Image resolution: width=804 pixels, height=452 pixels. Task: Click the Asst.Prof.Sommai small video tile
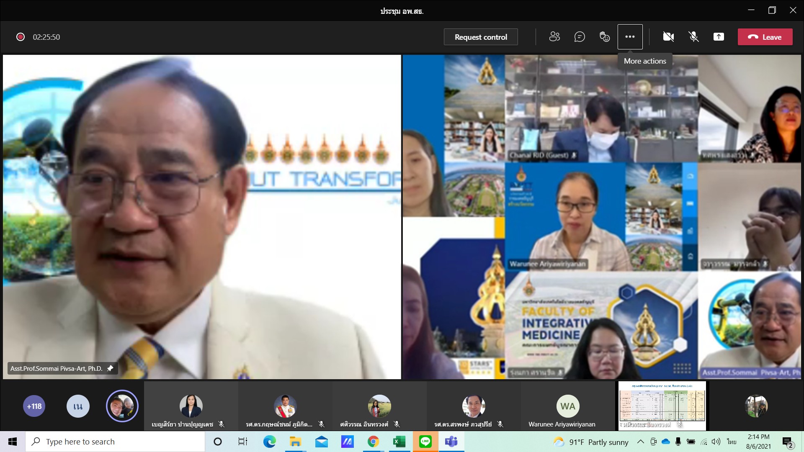click(x=750, y=325)
